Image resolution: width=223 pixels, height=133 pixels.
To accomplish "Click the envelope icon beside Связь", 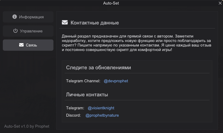I will pyautogui.click(x=21, y=45).
